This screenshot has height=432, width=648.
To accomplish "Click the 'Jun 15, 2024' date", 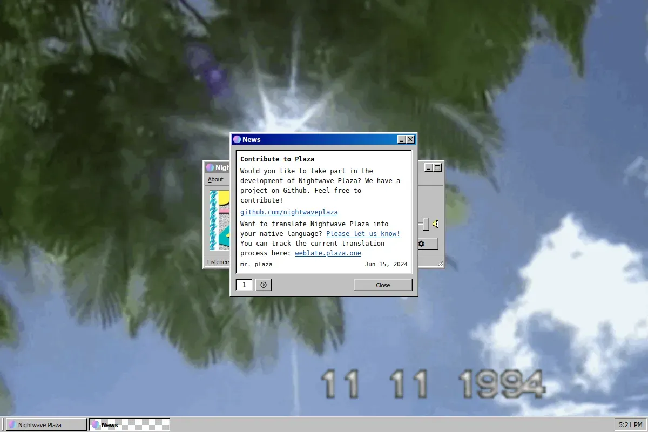I will pyautogui.click(x=386, y=264).
